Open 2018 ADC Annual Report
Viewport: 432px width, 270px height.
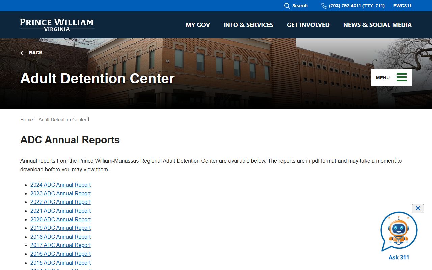click(60, 237)
